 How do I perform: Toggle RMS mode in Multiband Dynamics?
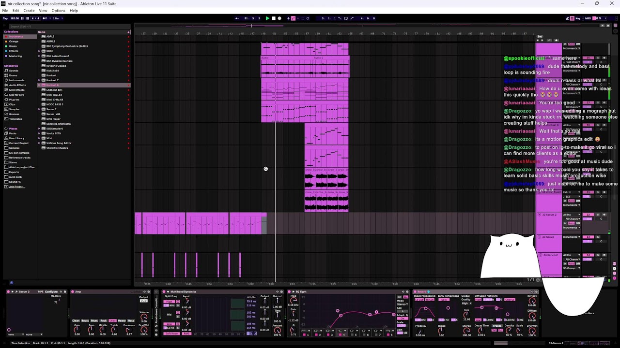[x=186, y=333]
